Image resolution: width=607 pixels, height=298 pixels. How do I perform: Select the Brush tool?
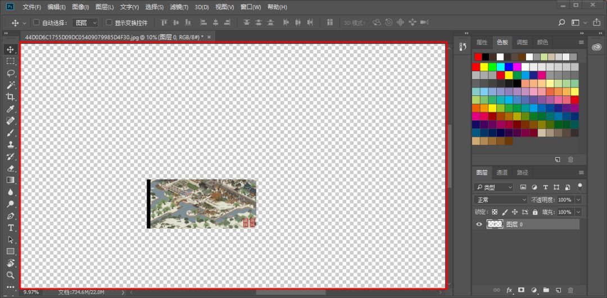11,132
